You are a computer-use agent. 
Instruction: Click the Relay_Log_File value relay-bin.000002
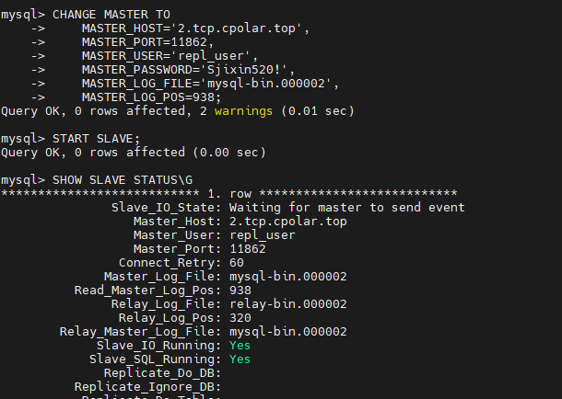click(x=287, y=303)
